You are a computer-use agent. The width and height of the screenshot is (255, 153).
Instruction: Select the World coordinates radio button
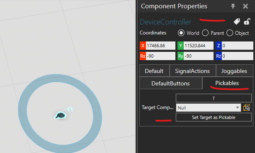click(x=181, y=33)
